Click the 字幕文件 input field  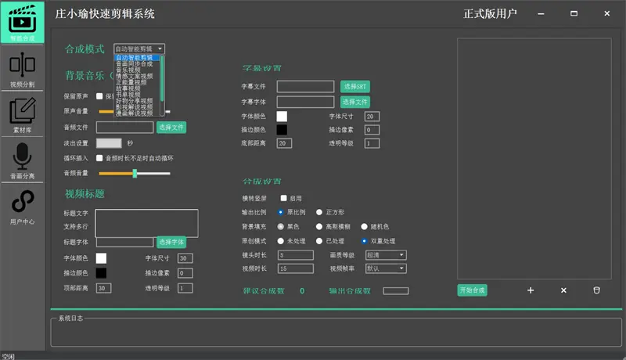tap(305, 86)
